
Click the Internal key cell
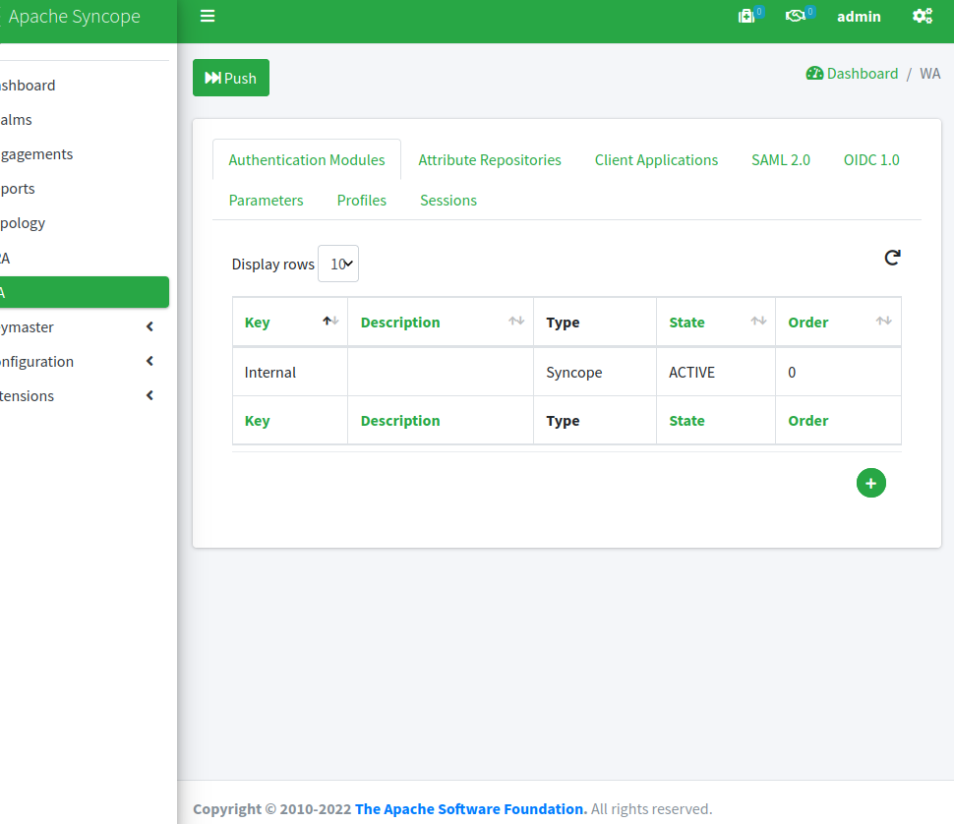tap(290, 372)
